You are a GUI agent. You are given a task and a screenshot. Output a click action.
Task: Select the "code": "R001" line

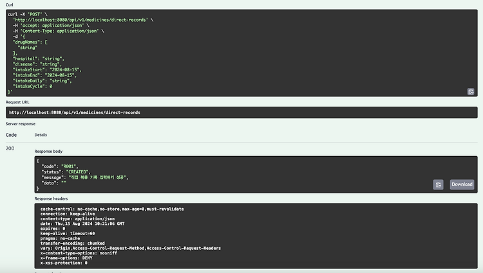(x=59, y=166)
